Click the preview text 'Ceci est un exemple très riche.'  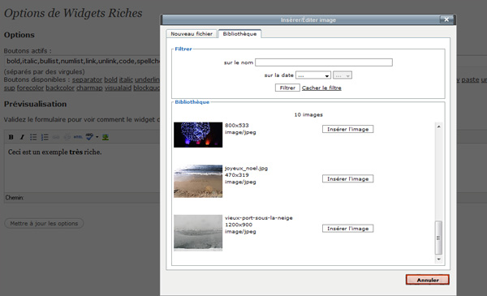[x=54, y=152]
